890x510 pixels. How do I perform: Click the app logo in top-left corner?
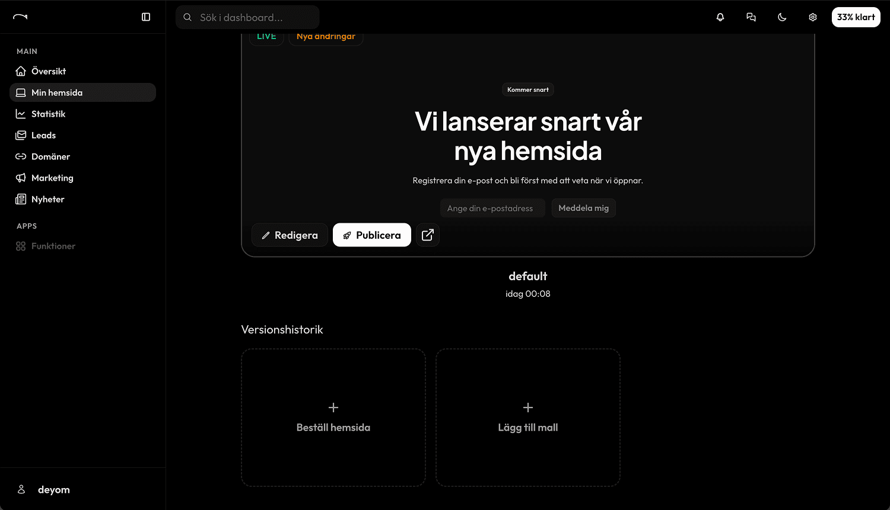20,17
